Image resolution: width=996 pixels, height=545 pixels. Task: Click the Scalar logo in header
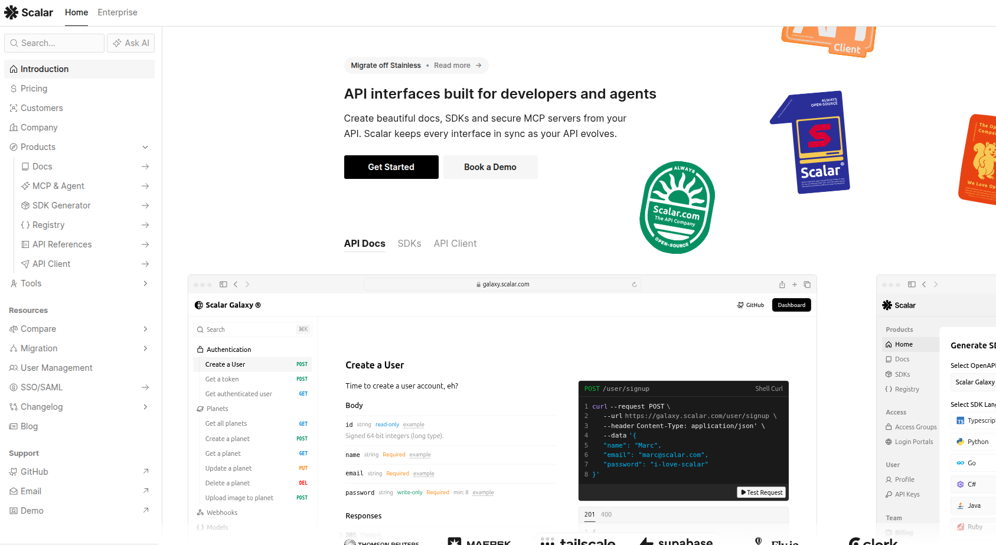(28, 12)
